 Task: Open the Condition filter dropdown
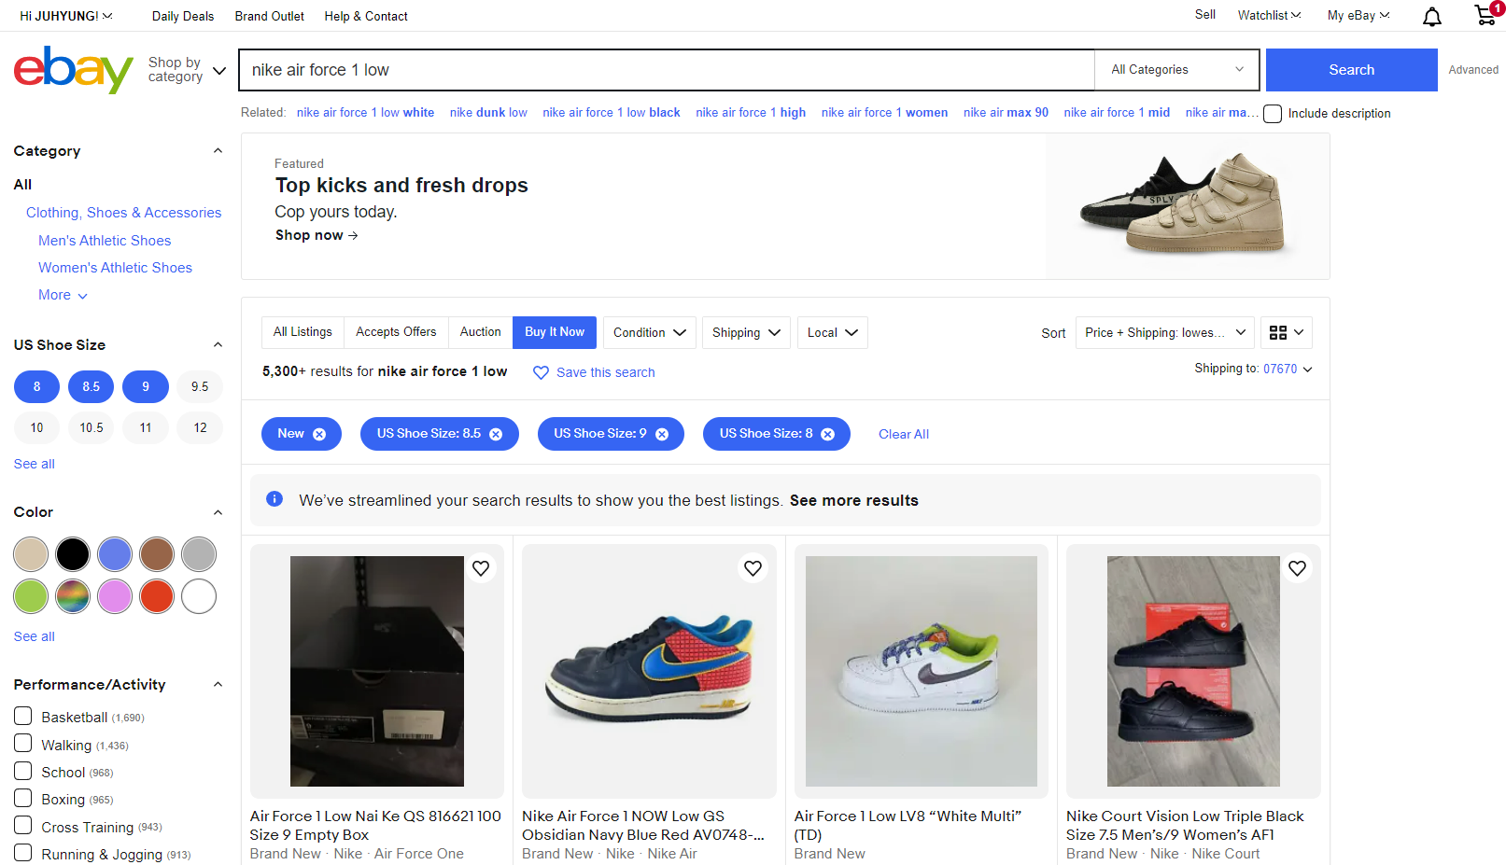click(649, 333)
